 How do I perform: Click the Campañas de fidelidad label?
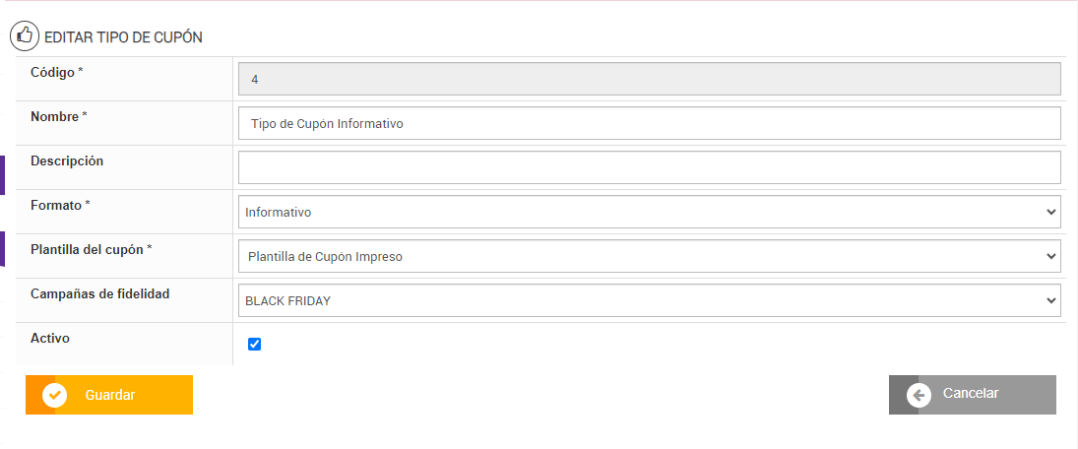tap(100, 293)
